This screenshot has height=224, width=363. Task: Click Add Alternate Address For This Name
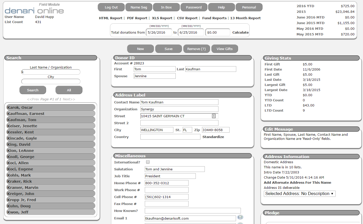click(298, 182)
